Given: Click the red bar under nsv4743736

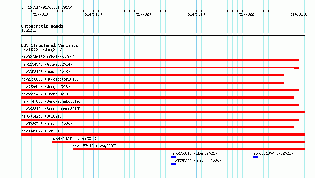Looking at the screenshot, I should pos(178,142).
